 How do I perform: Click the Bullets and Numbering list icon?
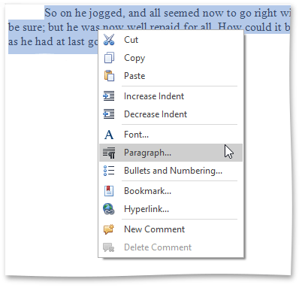coord(109,171)
